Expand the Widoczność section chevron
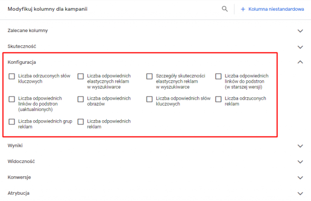 pyautogui.click(x=300, y=161)
